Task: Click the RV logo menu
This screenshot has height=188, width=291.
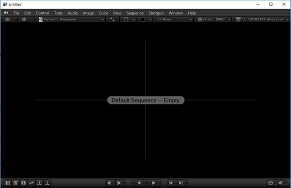Action: (x=6, y=13)
